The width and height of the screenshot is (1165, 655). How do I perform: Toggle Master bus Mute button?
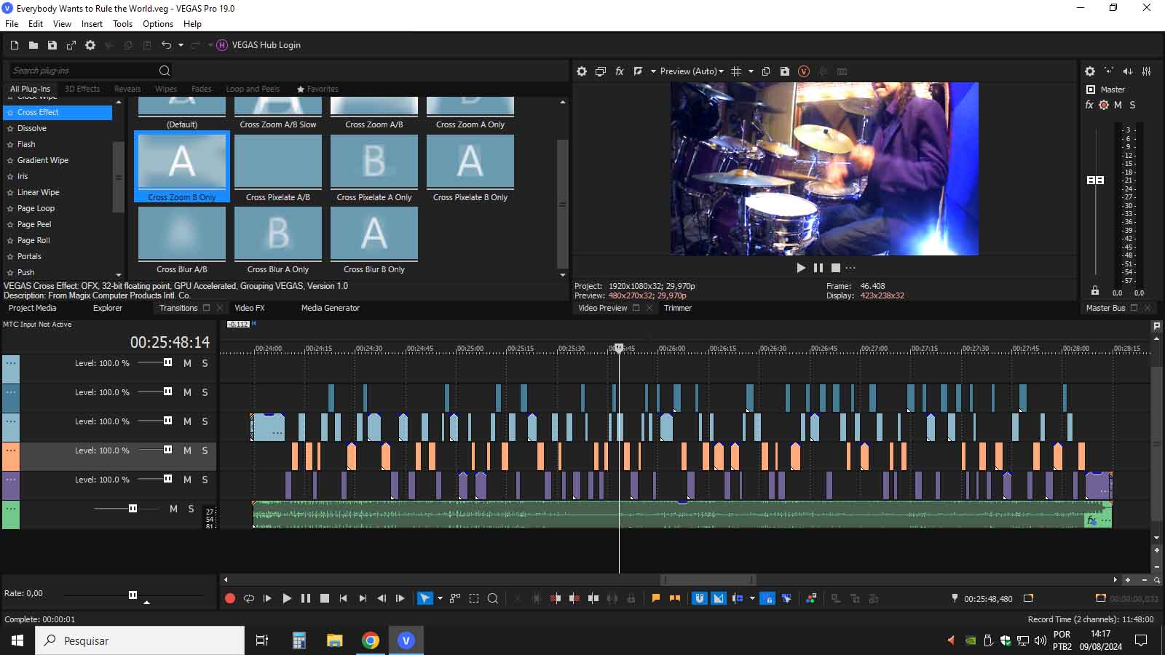pos(1118,105)
